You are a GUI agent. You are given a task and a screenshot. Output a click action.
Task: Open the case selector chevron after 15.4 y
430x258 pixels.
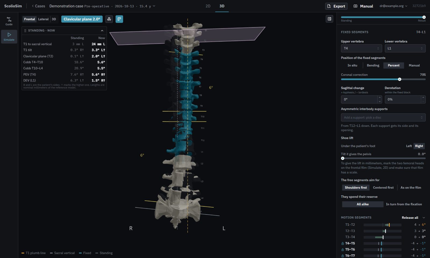pos(154,6)
